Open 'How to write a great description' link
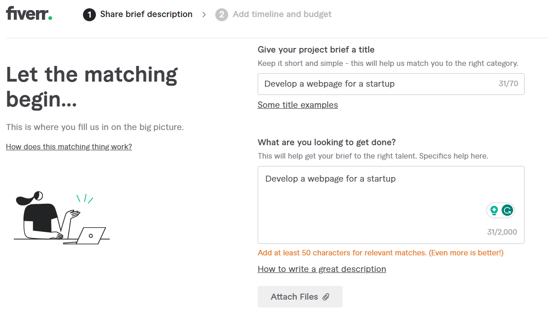549x325 pixels. click(x=322, y=269)
